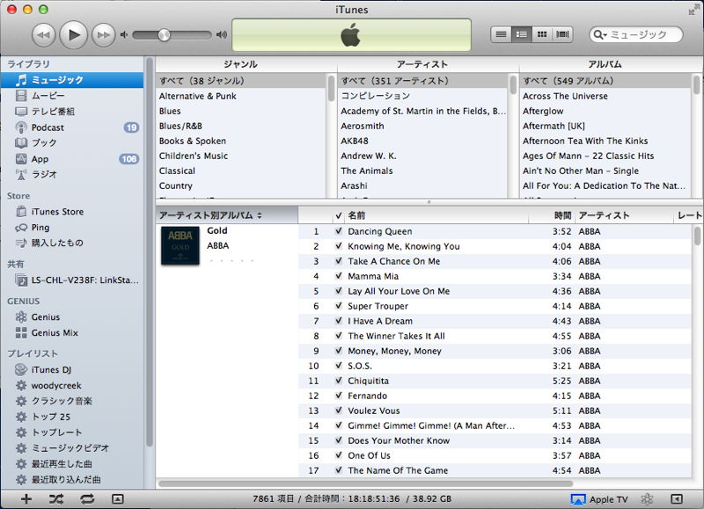This screenshot has height=509, width=704.
Task: Sort tracks by 名前 column
Action: (436, 215)
